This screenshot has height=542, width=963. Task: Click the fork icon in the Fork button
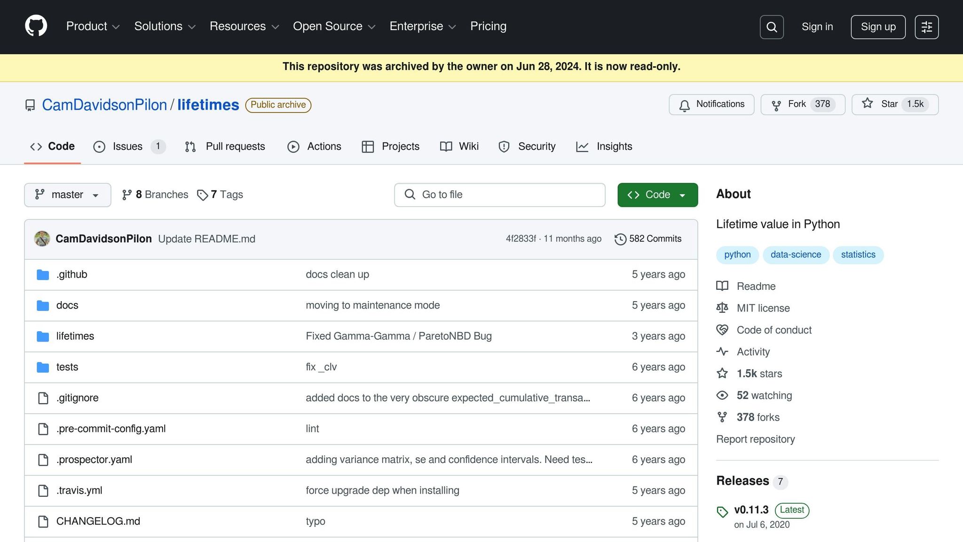pos(776,105)
